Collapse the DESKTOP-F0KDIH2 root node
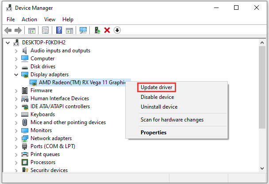Screen dimensions: 269x184 pyautogui.click(x=8, y=43)
